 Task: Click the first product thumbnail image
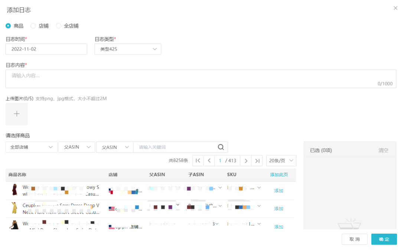coord(14,191)
